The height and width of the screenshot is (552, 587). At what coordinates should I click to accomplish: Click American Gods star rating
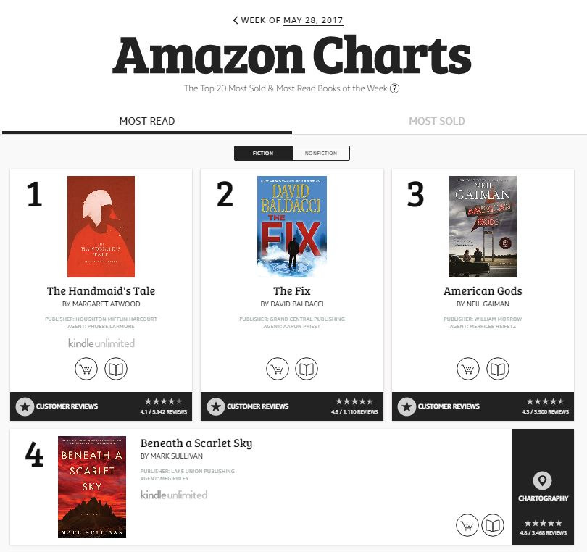[545, 401]
